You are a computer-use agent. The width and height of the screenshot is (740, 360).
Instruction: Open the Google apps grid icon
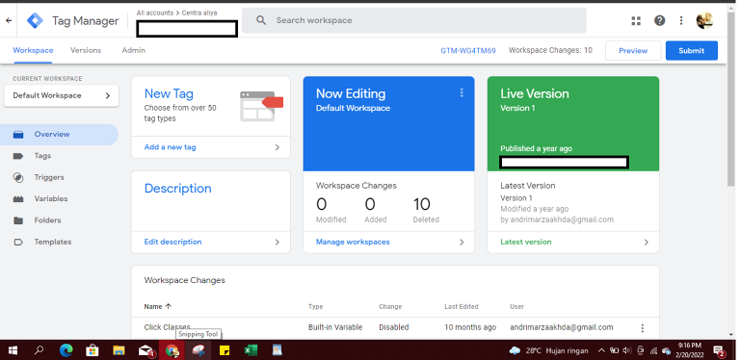tap(636, 21)
